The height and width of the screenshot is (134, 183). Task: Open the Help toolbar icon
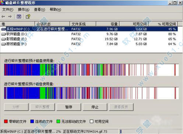28,17
